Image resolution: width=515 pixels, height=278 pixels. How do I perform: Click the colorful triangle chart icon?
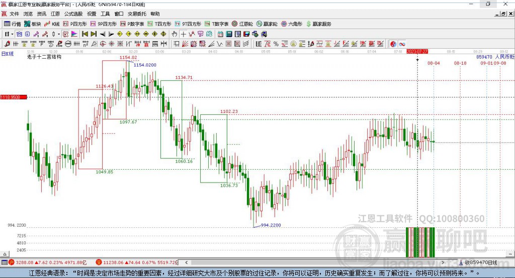coord(74,34)
